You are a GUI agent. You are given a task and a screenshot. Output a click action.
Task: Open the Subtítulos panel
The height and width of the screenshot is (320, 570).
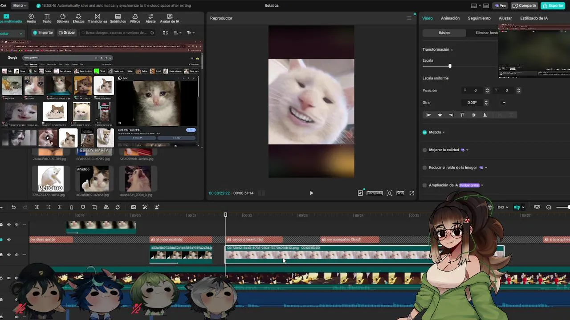click(118, 18)
